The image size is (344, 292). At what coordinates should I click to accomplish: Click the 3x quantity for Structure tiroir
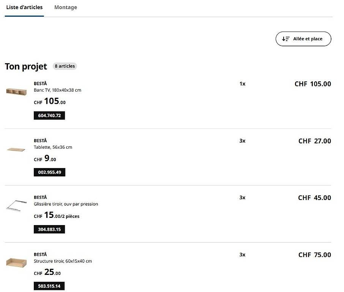click(x=242, y=255)
